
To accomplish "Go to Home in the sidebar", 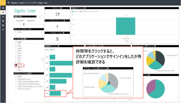I will 3,8.
